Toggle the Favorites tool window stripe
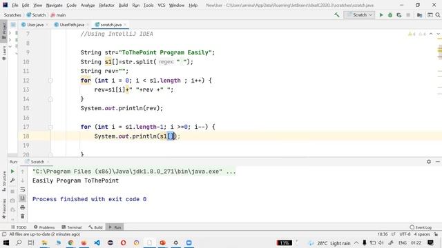 click(3, 209)
